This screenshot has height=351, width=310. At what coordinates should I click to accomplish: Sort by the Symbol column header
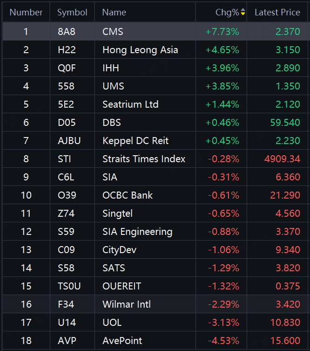click(x=72, y=12)
